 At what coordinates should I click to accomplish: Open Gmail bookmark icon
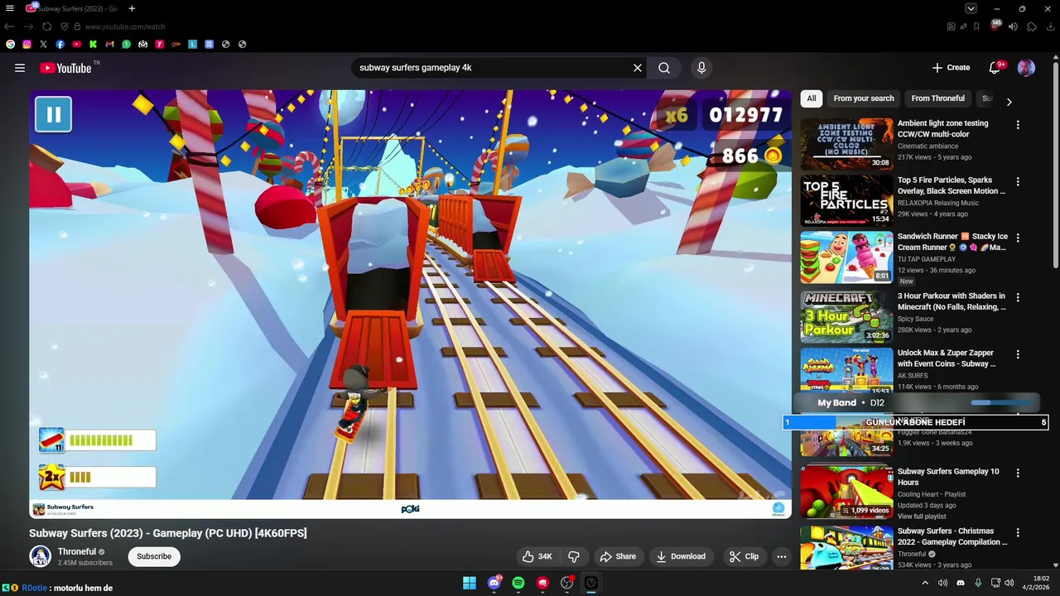(109, 44)
